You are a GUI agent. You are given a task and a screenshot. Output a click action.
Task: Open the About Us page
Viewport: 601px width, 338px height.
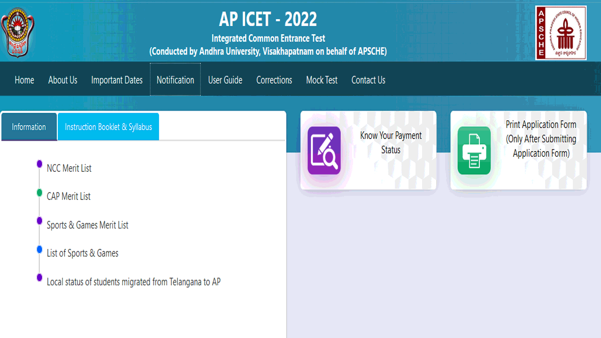click(x=63, y=80)
